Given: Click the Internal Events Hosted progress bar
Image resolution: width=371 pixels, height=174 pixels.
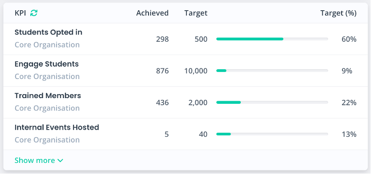Looking at the screenshot, I should tap(272, 134).
